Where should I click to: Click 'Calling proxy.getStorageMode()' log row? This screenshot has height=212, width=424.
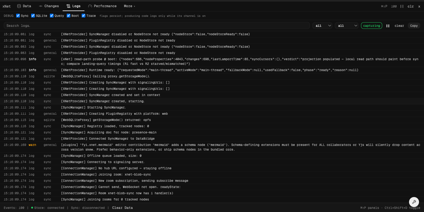click(x=212, y=76)
